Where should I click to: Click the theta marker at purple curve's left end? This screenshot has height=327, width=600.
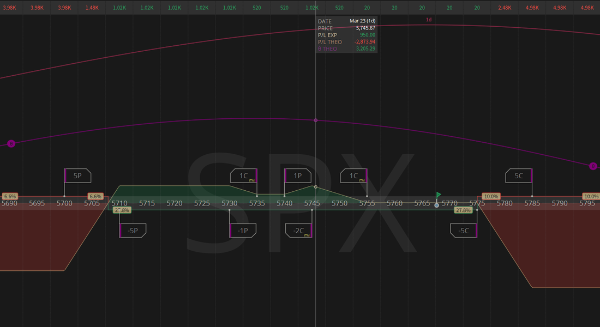11,144
